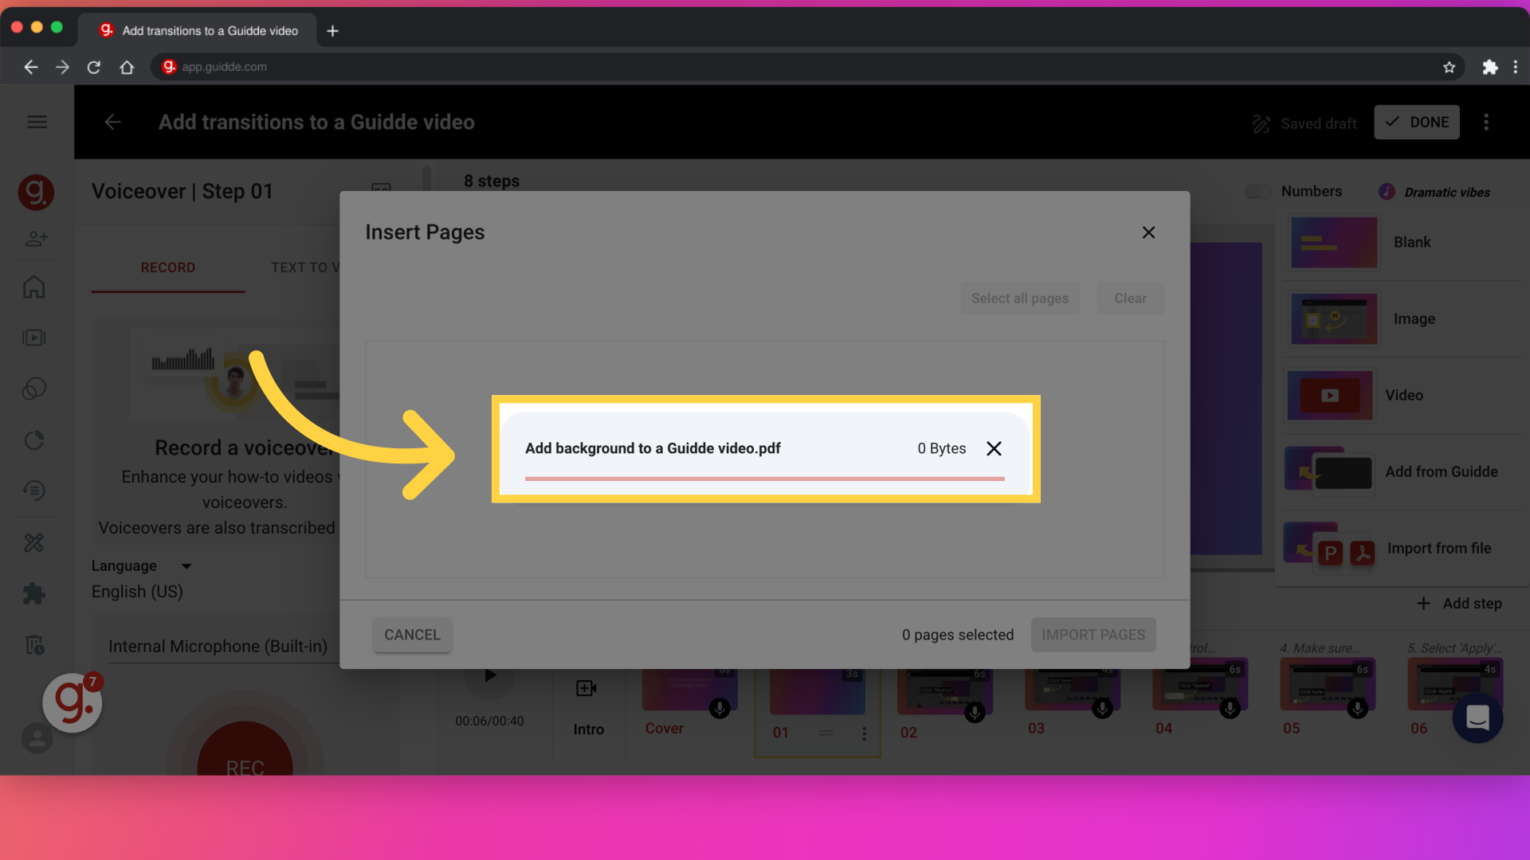1530x860 pixels.
Task: Open step 01 three-dot options
Action: coord(864,733)
